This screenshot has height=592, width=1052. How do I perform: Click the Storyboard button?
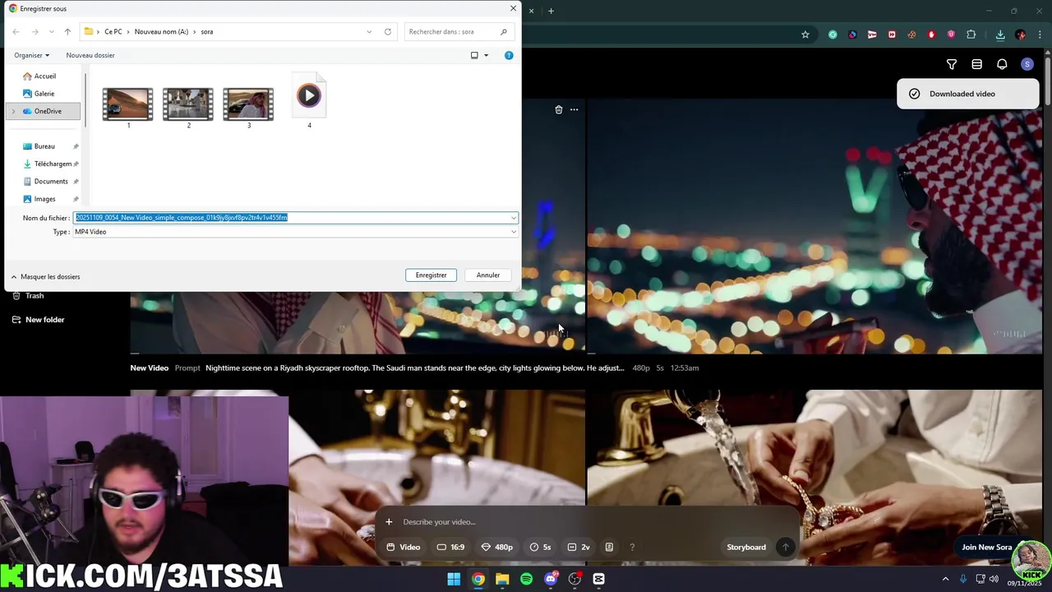pos(746,548)
